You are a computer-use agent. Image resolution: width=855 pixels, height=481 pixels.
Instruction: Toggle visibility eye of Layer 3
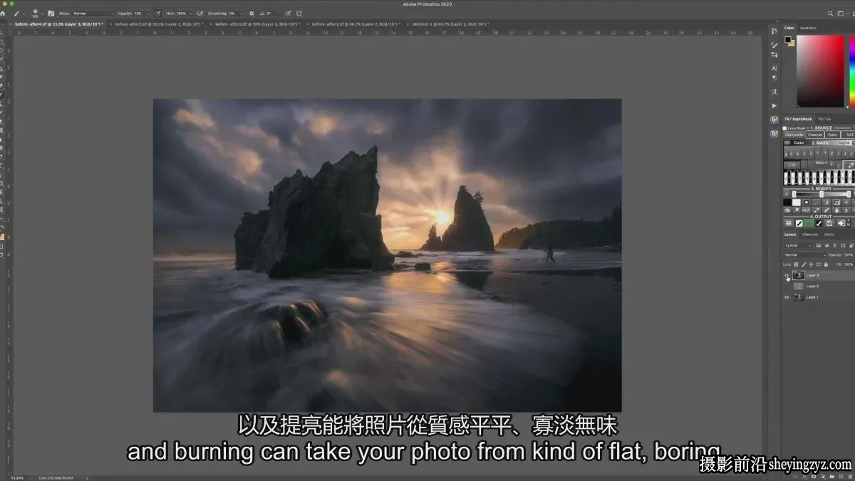[x=787, y=275]
